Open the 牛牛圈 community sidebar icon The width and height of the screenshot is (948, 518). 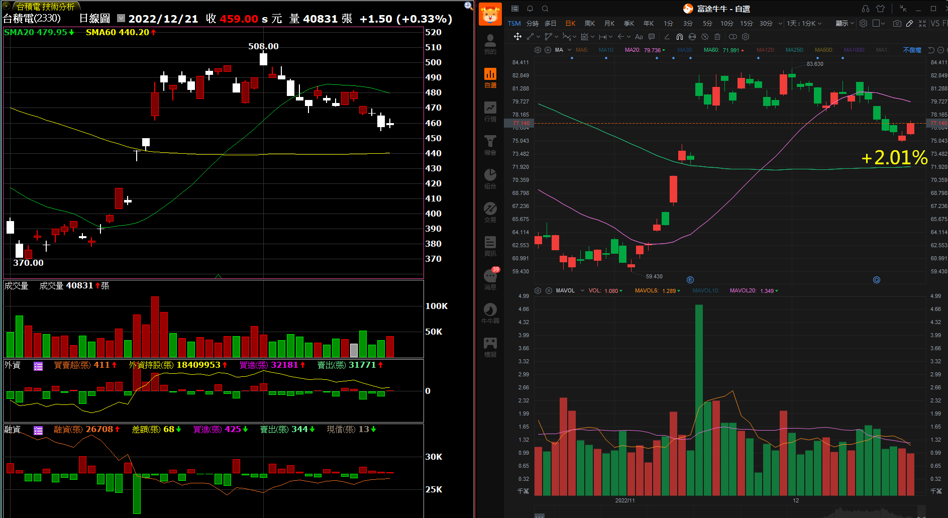tap(490, 314)
